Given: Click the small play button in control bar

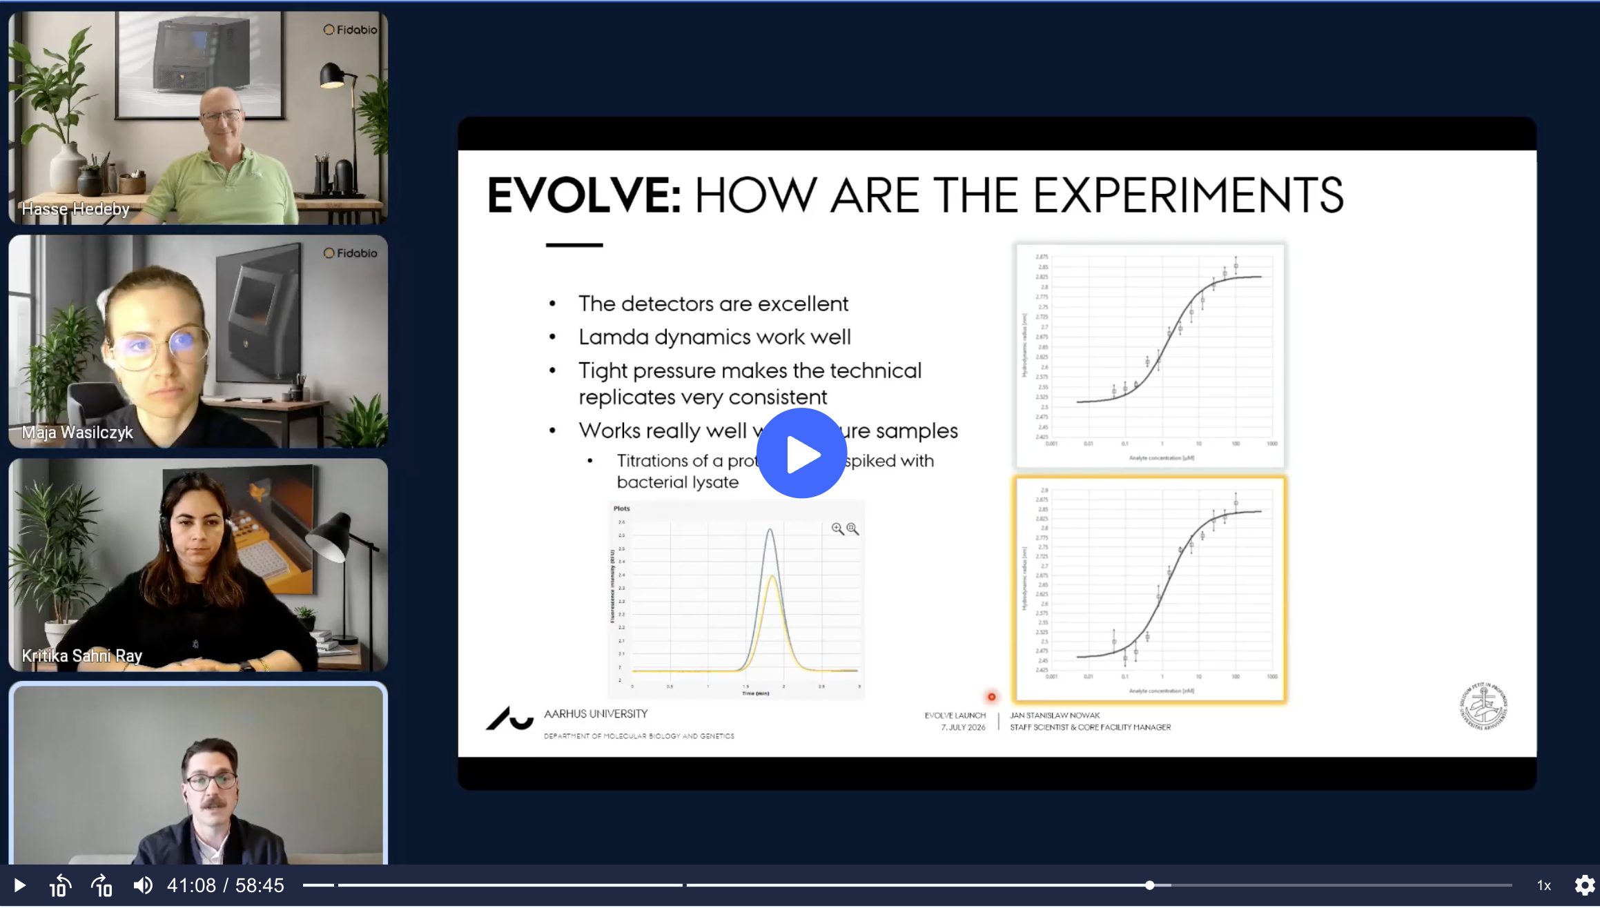Looking at the screenshot, I should 19,885.
